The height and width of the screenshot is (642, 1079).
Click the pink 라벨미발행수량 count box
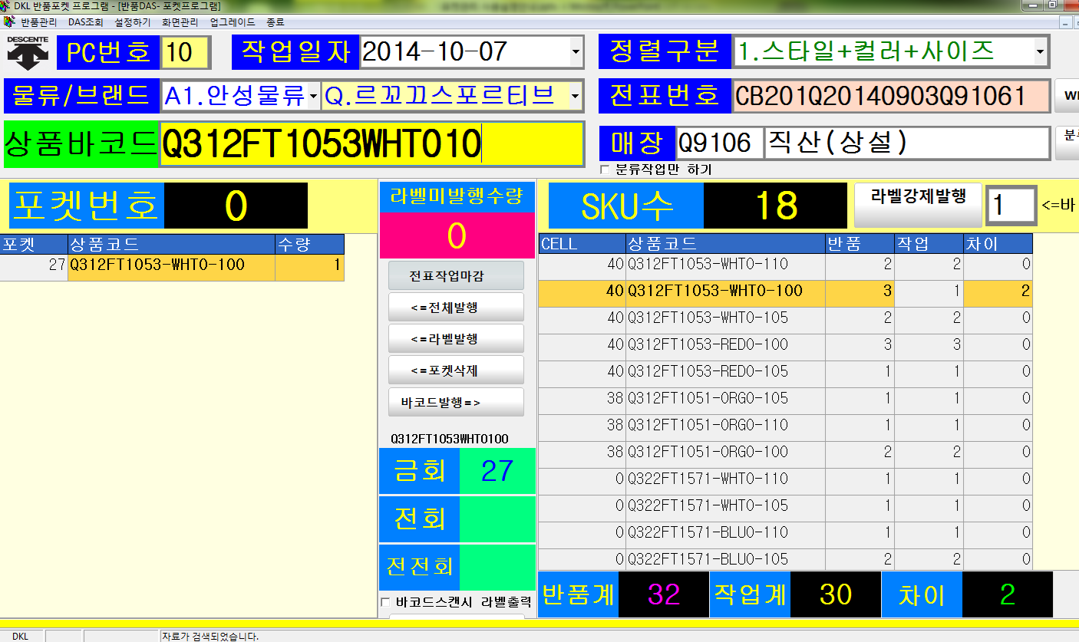(x=457, y=235)
